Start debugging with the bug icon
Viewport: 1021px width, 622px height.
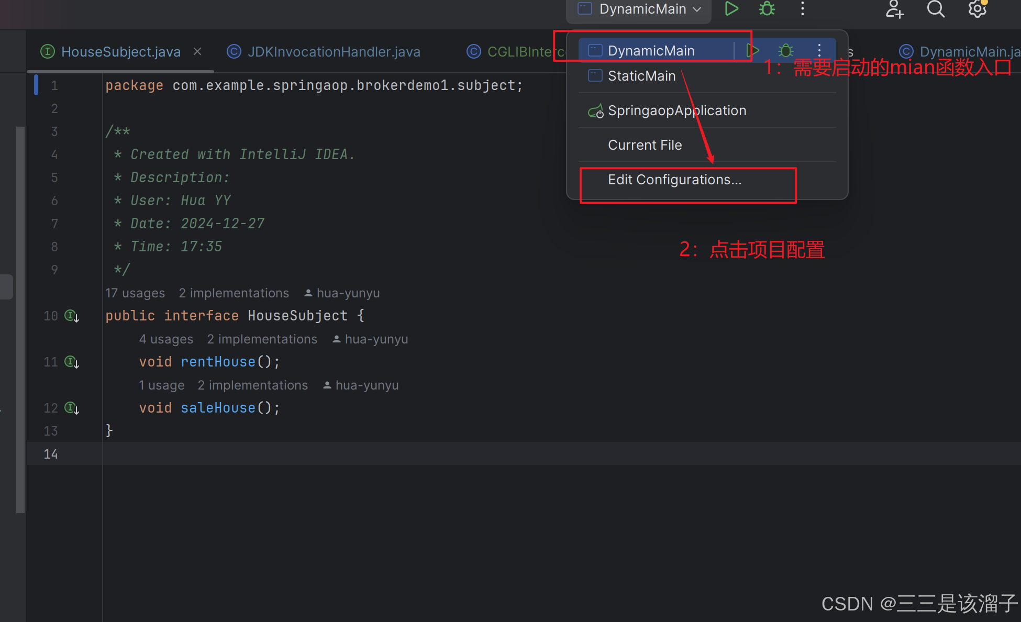(766, 8)
